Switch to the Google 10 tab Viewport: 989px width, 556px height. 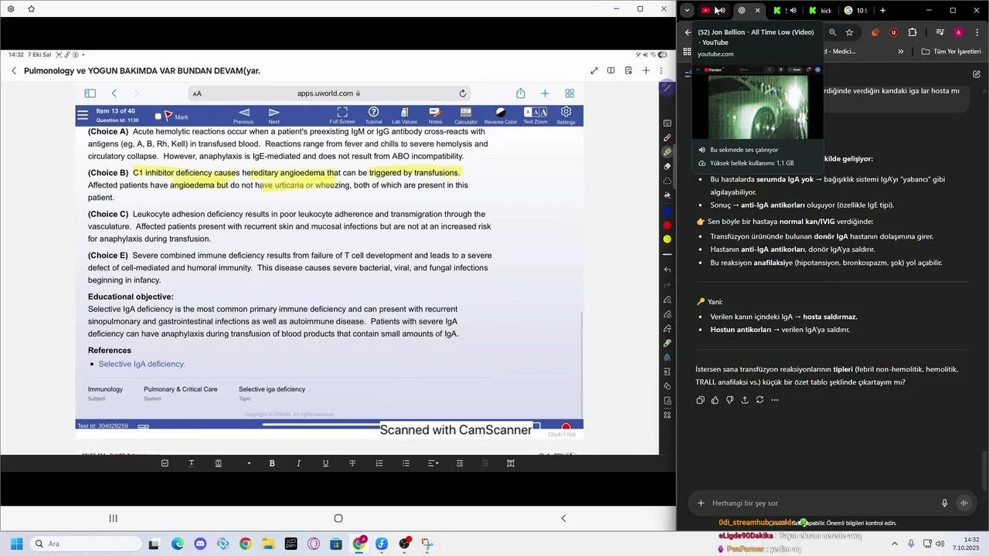[856, 10]
